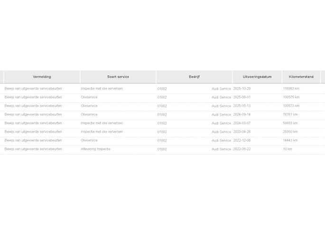Click the Bedrijf column header
Viewport: 325px width, 243px height.
194,77
